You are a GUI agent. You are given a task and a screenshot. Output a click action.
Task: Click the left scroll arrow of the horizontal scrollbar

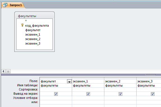[3, 71]
